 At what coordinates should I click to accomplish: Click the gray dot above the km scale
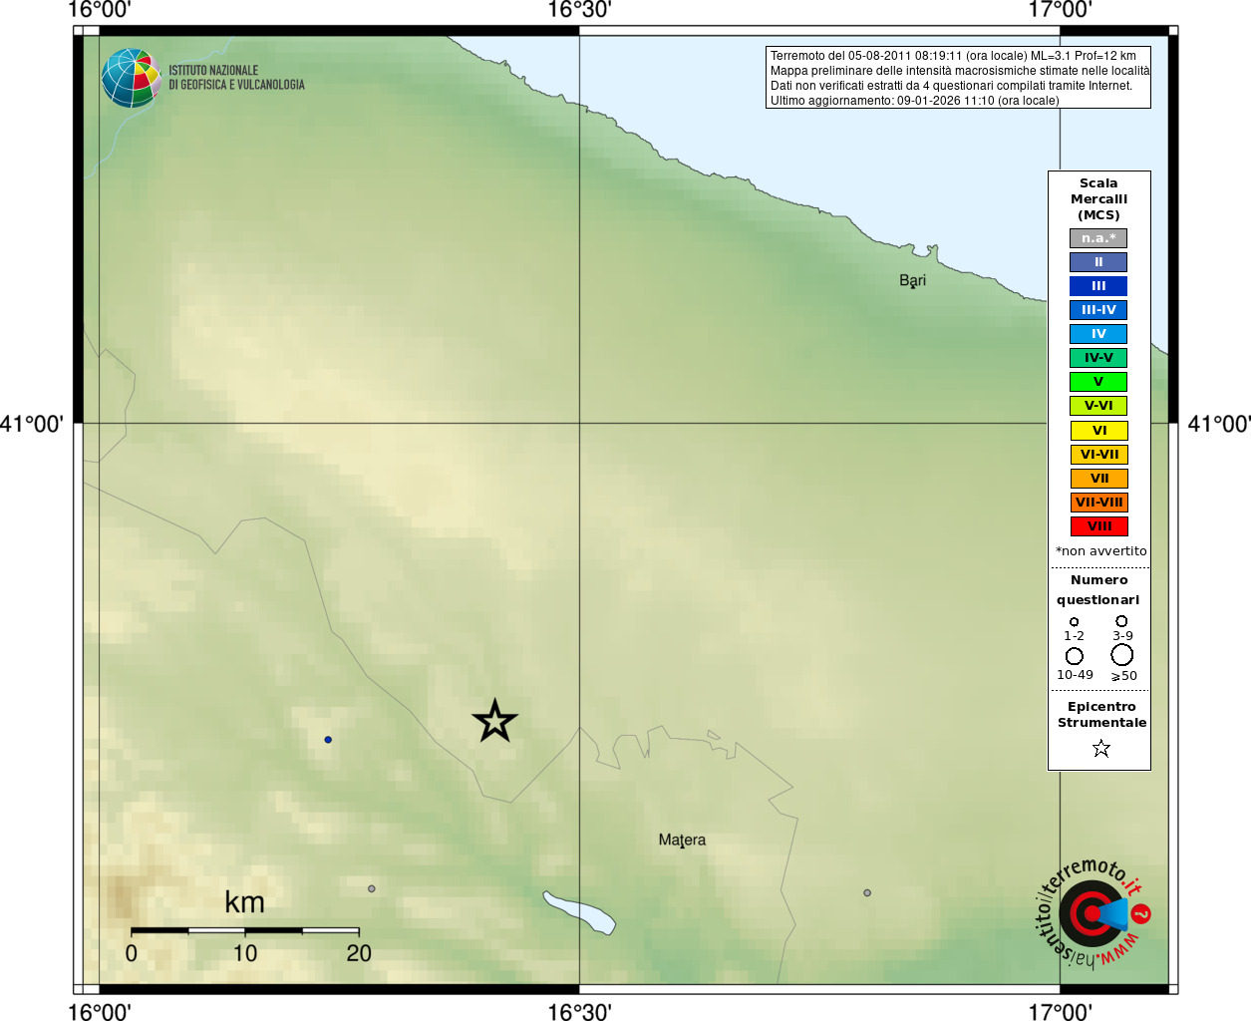[372, 888]
